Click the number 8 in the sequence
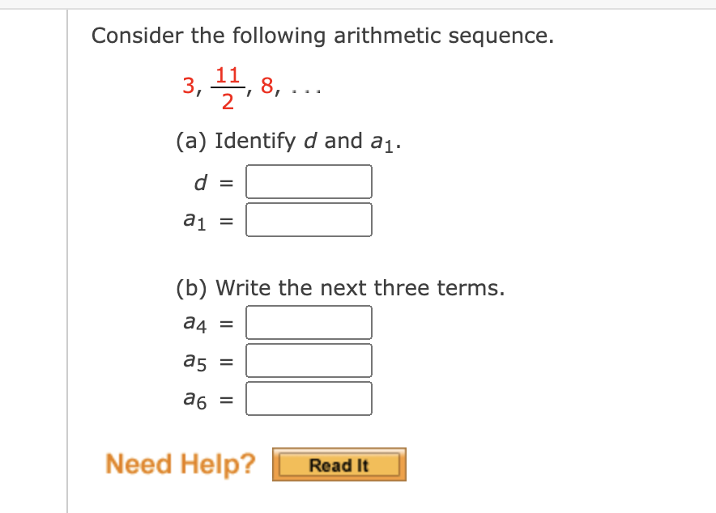The width and height of the screenshot is (716, 513). coord(267,85)
